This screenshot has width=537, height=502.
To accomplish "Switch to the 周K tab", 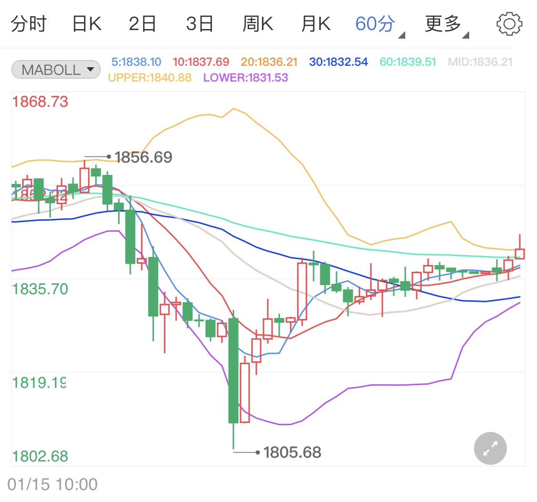I will pos(258,24).
